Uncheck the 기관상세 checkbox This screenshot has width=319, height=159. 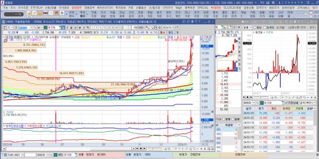click(286, 103)
